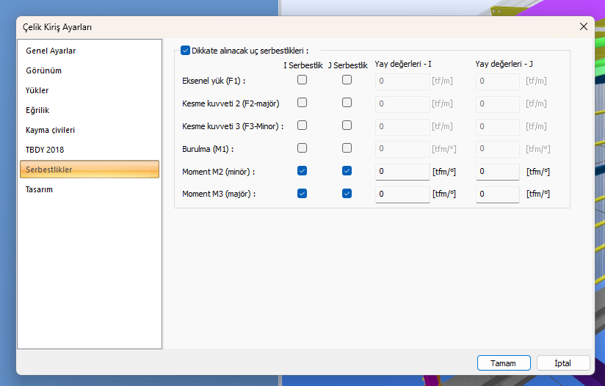Screen dimensions: 605x386
Task: Enable J Serbestlik for Eksenel yük (F1)
Action: 347,80
